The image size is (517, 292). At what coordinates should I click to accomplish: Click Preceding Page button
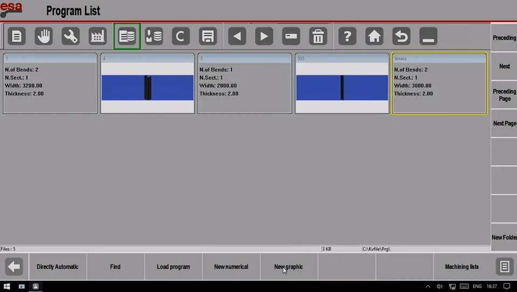tap(504, 95)
